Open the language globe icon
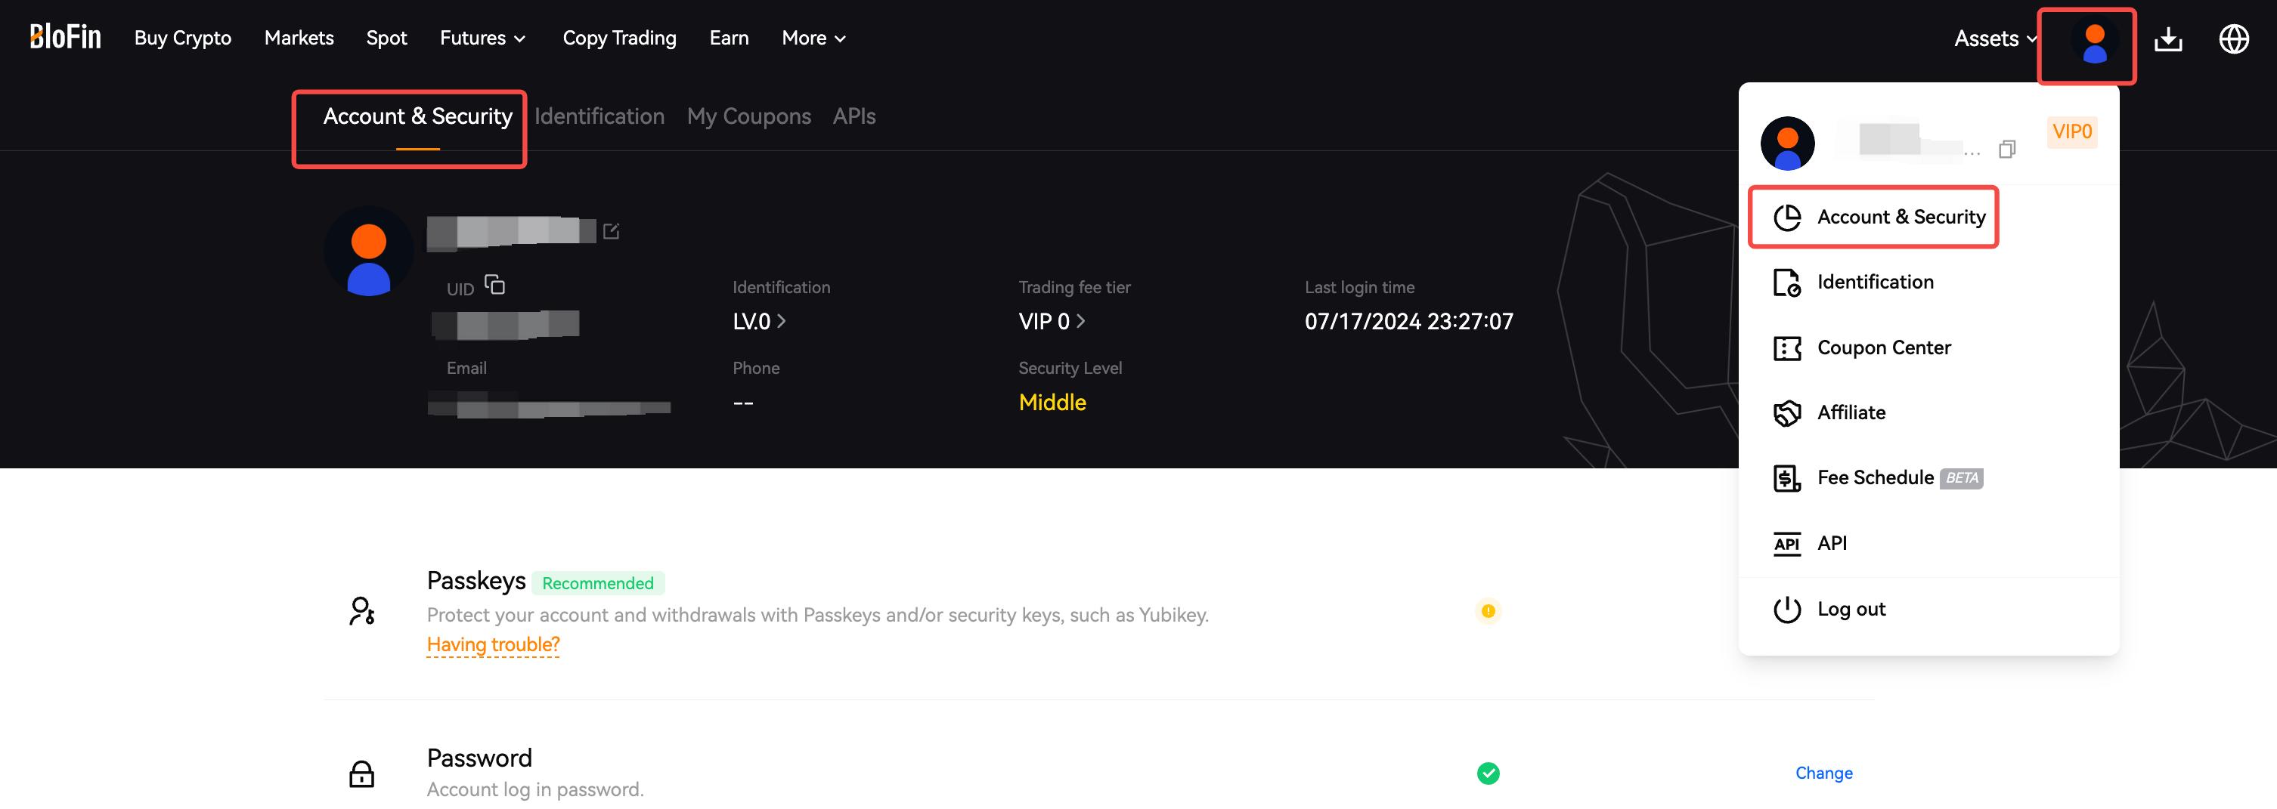The height and width of the screenshot is (809, 2277). point(2233,39)
